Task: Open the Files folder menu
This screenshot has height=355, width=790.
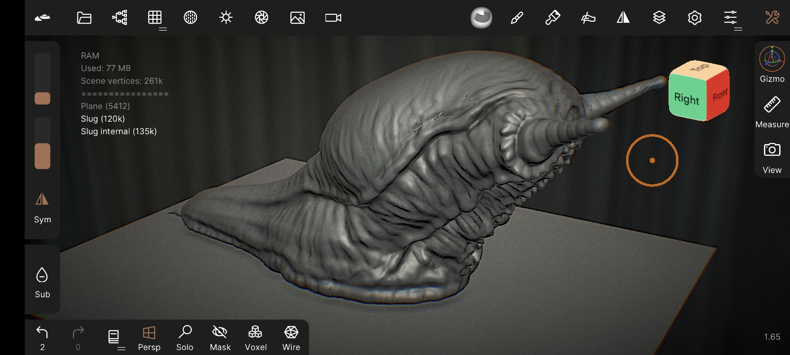Action: [84, 18]
